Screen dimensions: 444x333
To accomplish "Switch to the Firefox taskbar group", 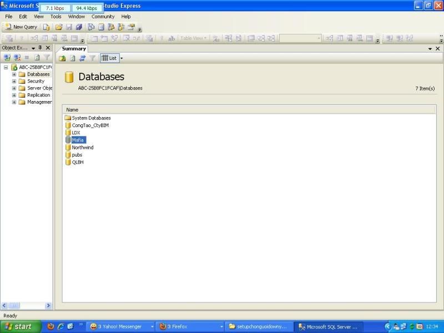I will [191, 327].
